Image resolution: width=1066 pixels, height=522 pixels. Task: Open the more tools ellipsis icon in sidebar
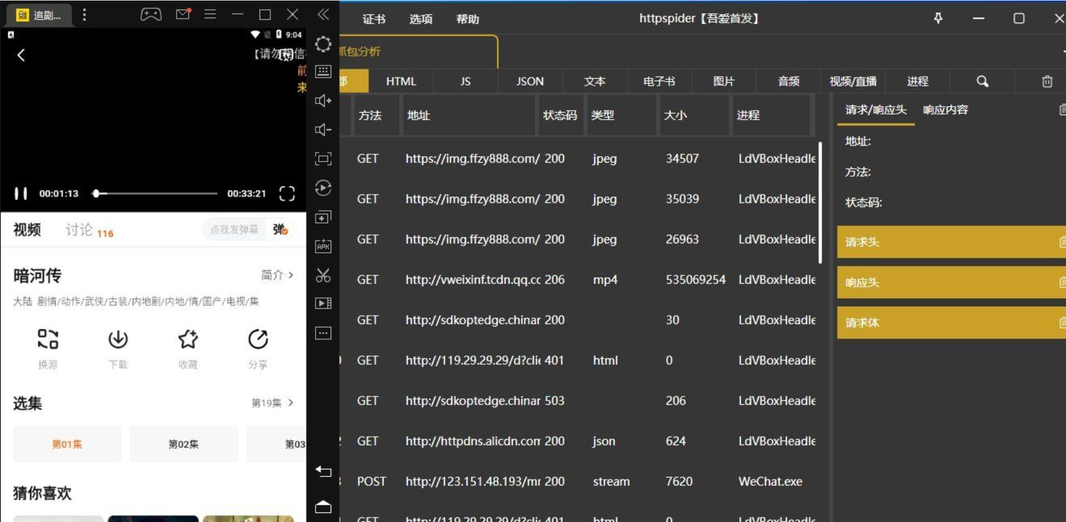click(x=323, y=333)
